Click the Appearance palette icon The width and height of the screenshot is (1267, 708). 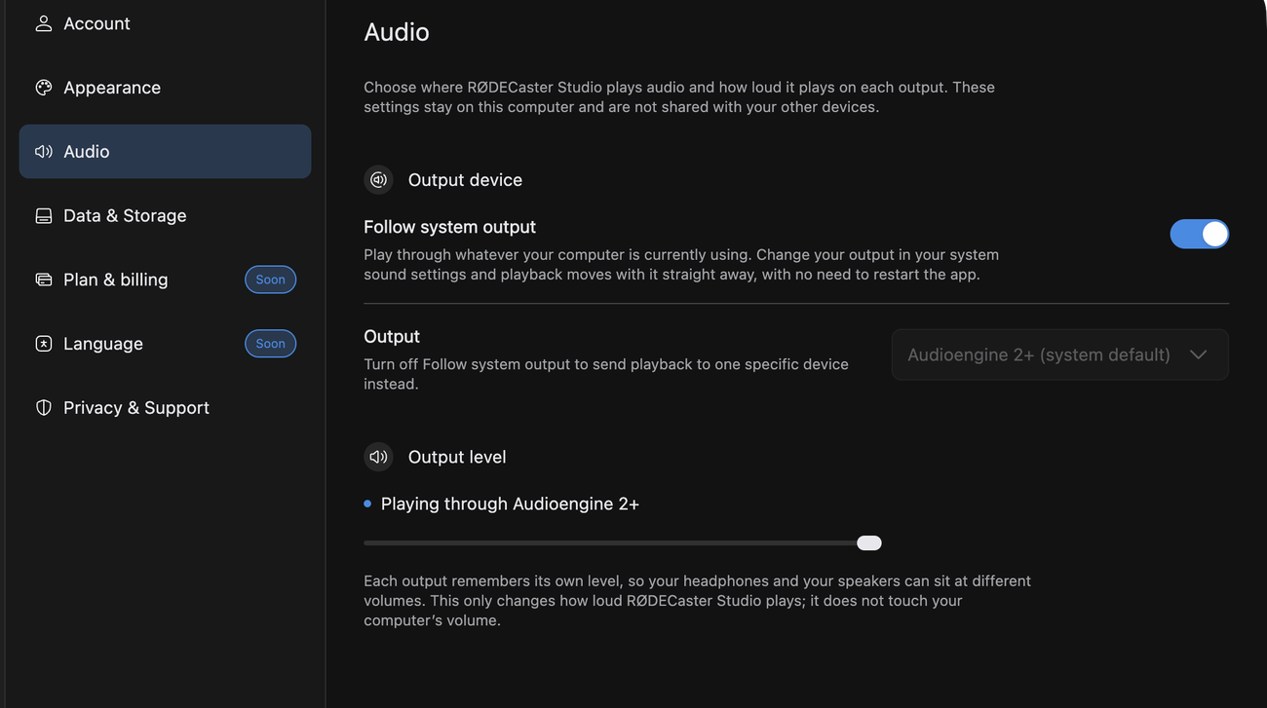[43, 88]
